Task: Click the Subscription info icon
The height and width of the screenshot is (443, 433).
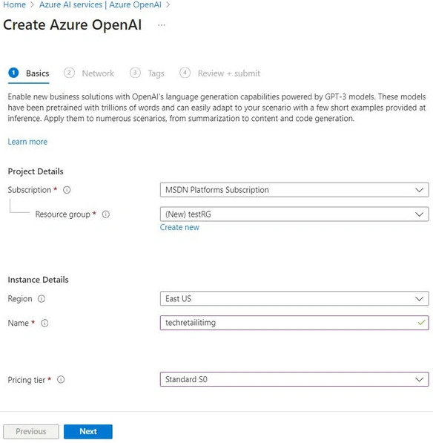Action: click(67, 190)
